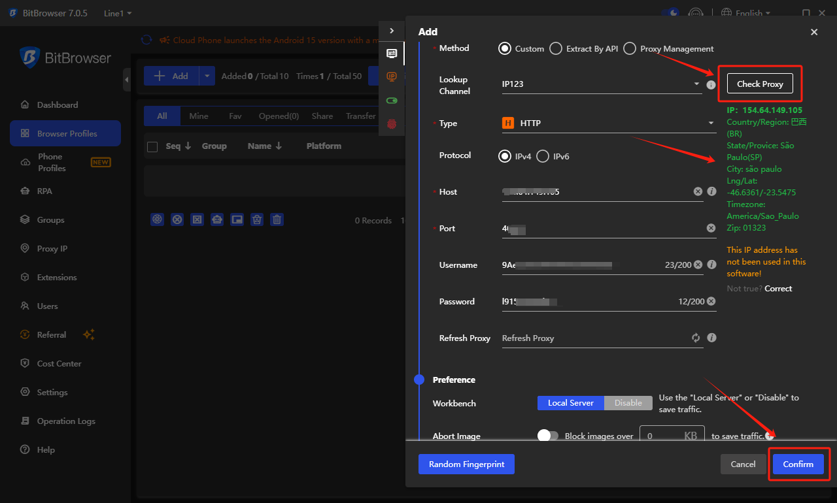Select the Extract By API method

click(x=556, y=48)
